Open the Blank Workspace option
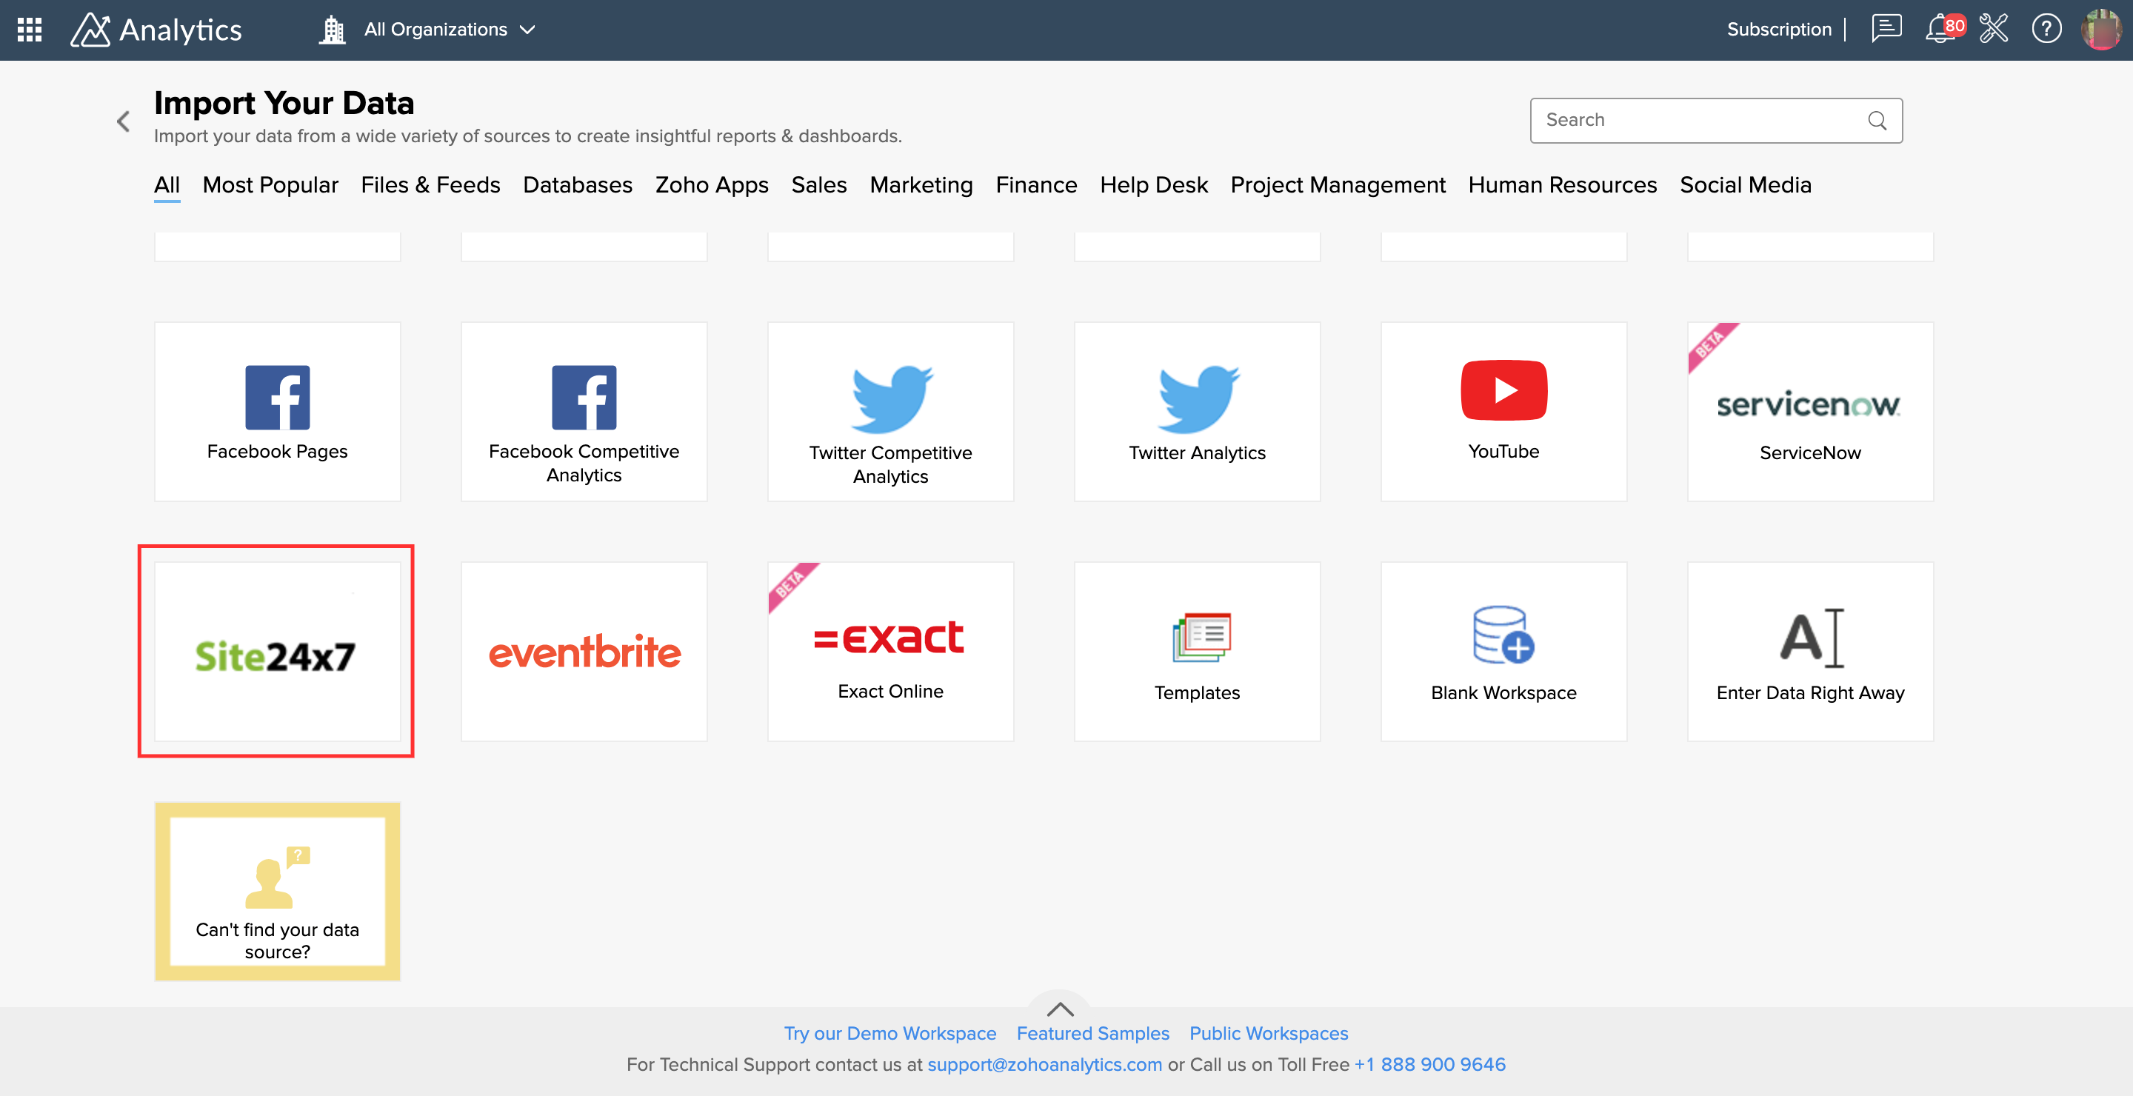Screen dimensions: 2133x1096 [x=1503, y=652]
